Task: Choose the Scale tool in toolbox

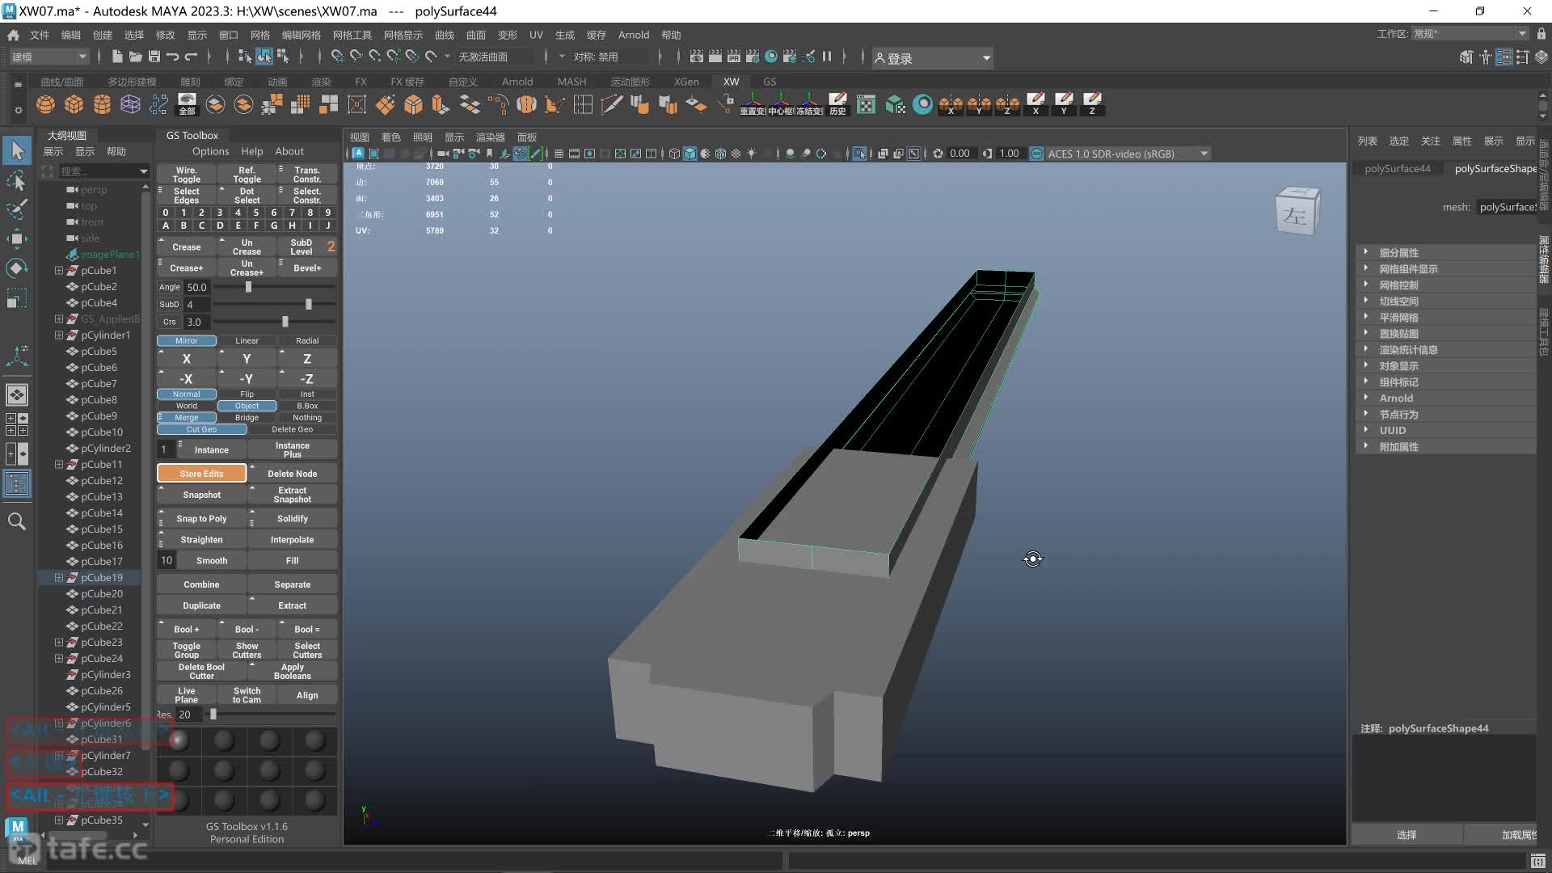Action: pos(17,298)
